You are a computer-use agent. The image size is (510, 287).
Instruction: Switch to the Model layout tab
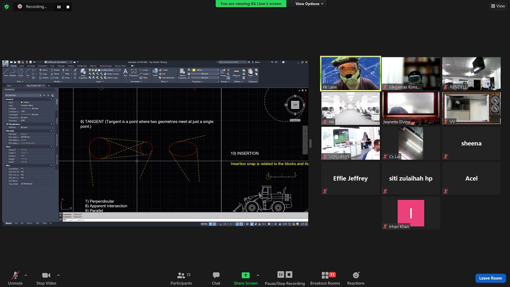[x=8, y=223]
